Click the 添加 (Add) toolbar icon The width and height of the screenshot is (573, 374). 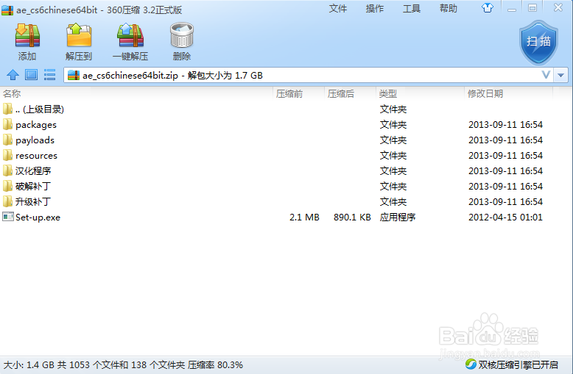coord(27,36)
